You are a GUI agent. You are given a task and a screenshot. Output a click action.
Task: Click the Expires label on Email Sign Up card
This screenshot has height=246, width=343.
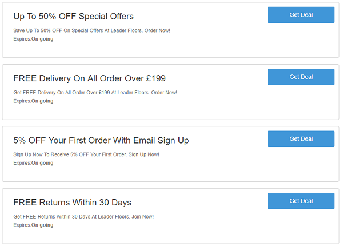(33, 163)
